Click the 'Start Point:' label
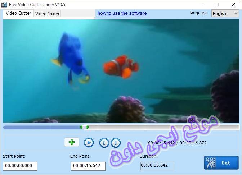 14,156
